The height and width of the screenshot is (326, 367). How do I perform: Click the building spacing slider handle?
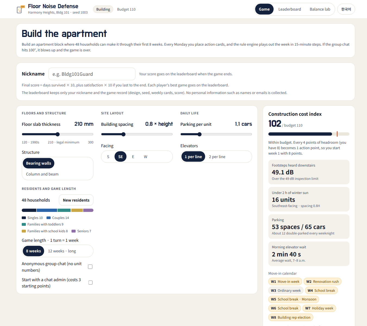click(x=124, y=134)
